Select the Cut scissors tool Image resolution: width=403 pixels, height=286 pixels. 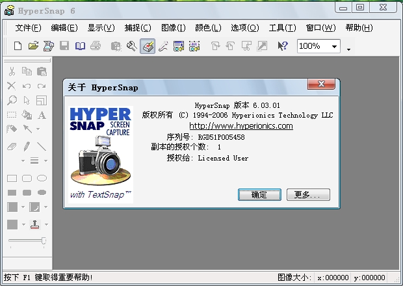pyautogui.click(x=12, y=71)
